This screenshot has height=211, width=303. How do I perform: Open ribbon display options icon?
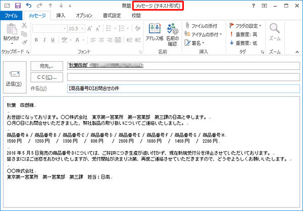tap(264, 6)
